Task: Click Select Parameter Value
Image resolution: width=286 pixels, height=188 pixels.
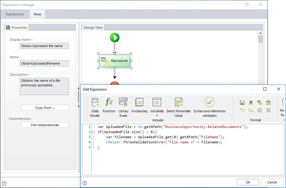Action: pos(178,107)
